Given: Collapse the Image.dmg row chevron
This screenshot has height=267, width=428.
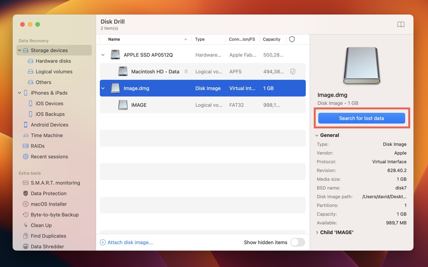Looking at the screenshot, I should [103, 88].
